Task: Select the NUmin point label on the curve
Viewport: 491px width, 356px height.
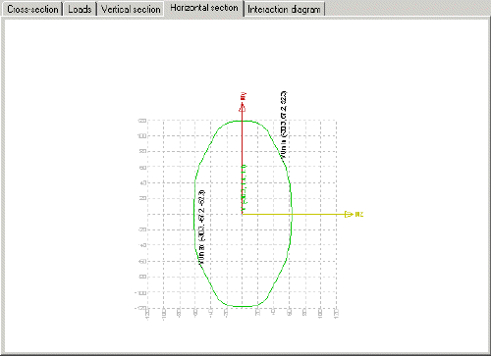Action: 284,125
